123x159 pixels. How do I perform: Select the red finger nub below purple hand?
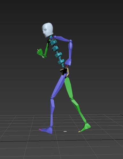(67, 66)
